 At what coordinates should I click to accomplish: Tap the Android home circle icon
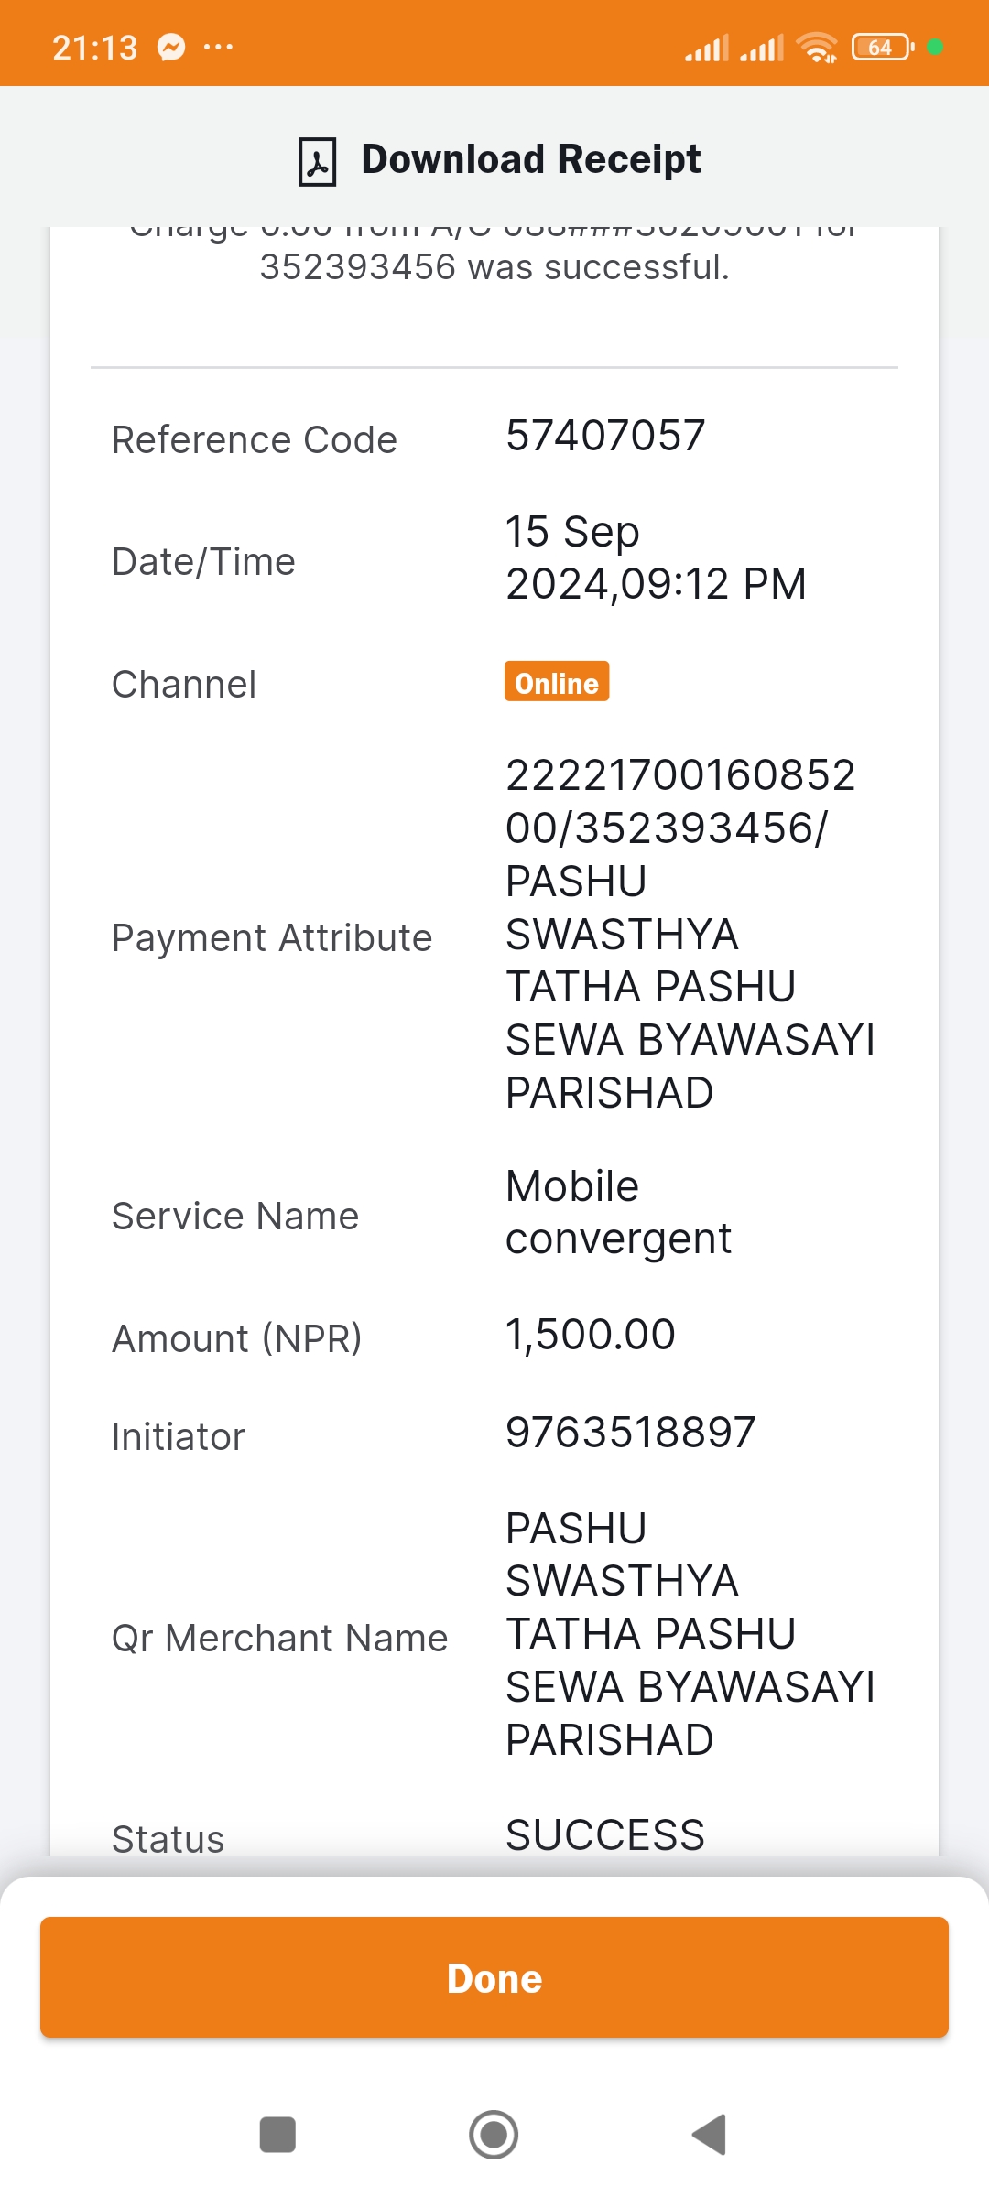click(x=494, y=2135)
